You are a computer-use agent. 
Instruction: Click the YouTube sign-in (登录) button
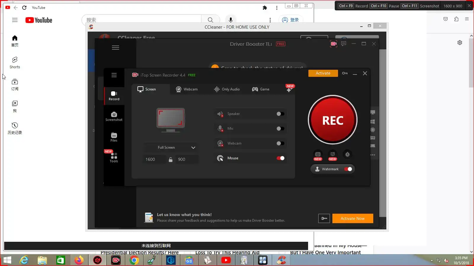tap(291, 20)
